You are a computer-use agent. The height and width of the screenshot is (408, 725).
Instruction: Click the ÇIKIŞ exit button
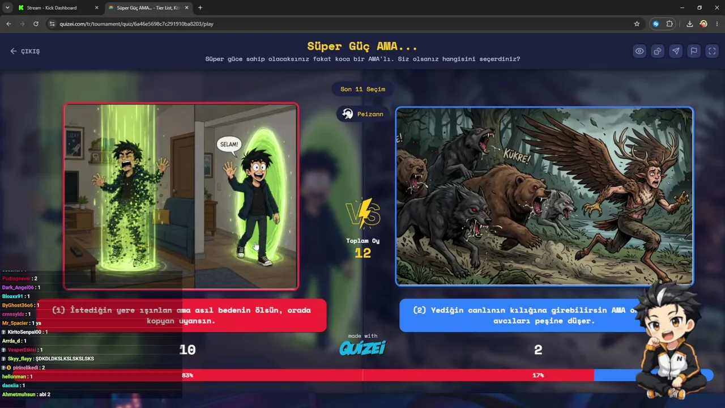25,51
